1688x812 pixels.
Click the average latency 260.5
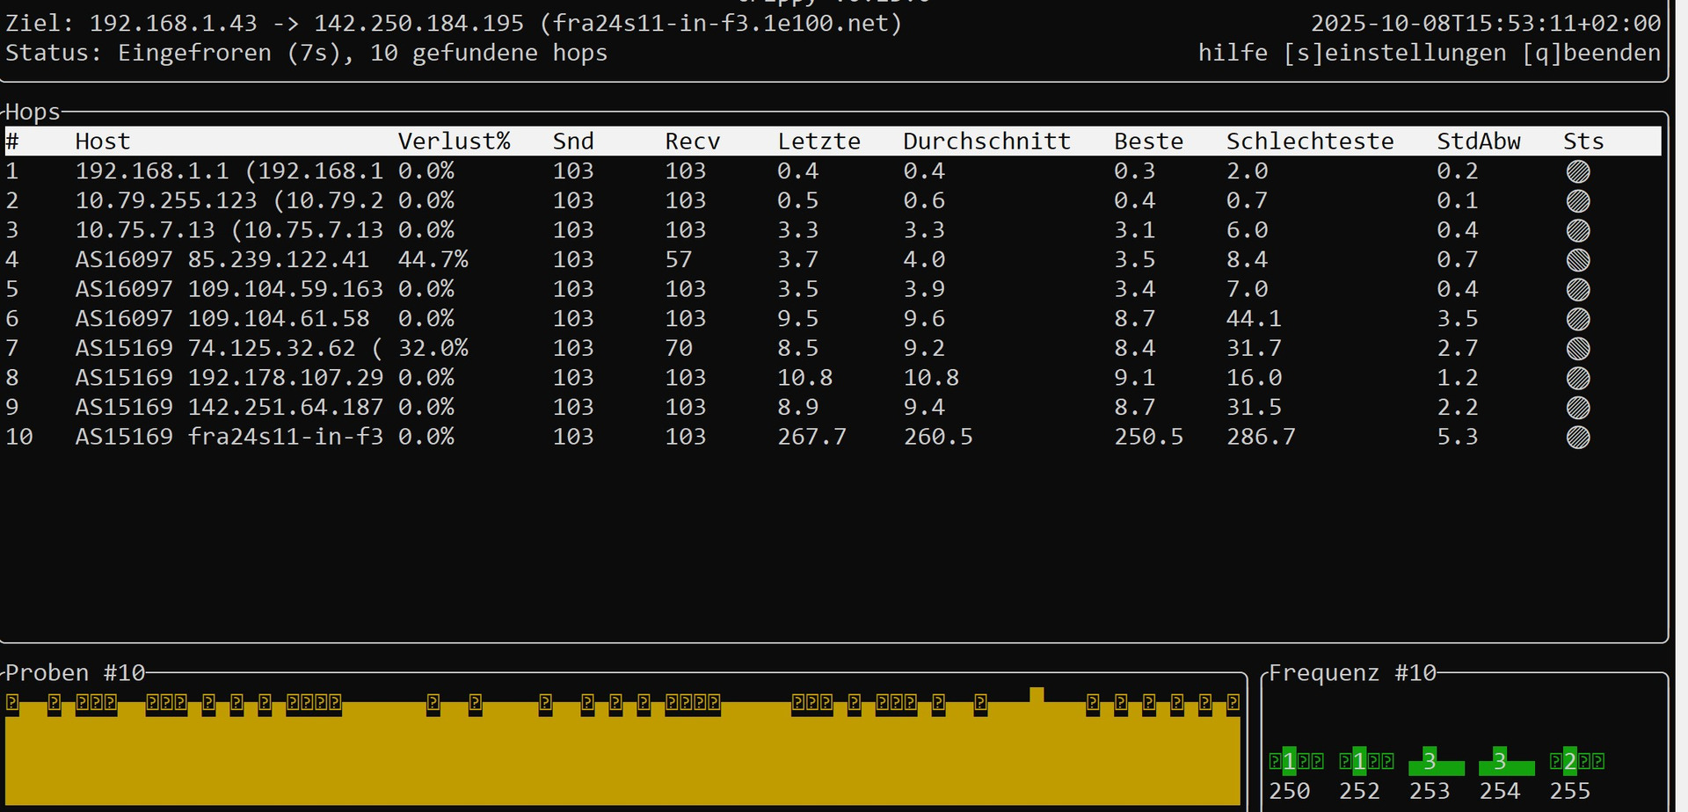[938, 437]
